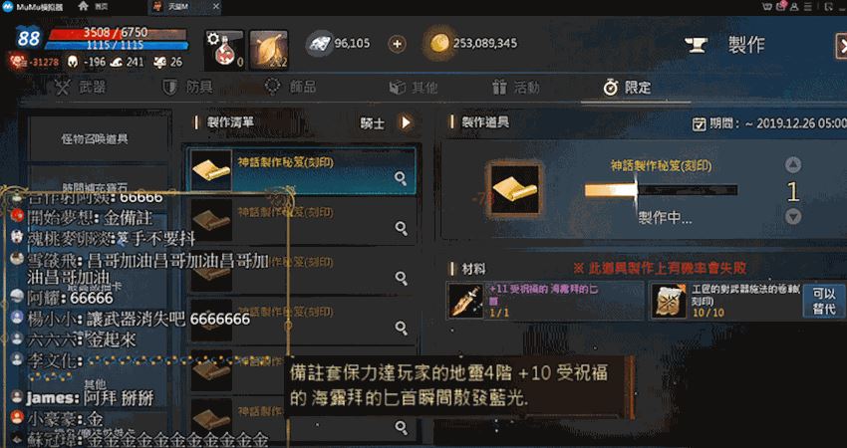Screen dimensions: 847x448
Task: Select the 怪物召喚道具 category button
Action: click(x=95, y=138)
